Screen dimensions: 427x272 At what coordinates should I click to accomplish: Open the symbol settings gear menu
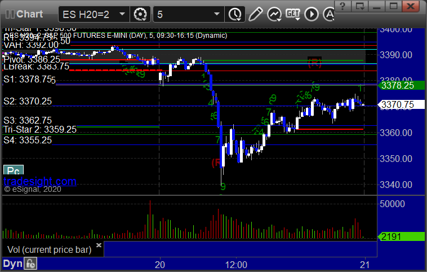pos(140,14)
